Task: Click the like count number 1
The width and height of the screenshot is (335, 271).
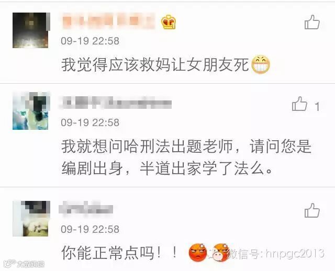Action: click(318, 106)
